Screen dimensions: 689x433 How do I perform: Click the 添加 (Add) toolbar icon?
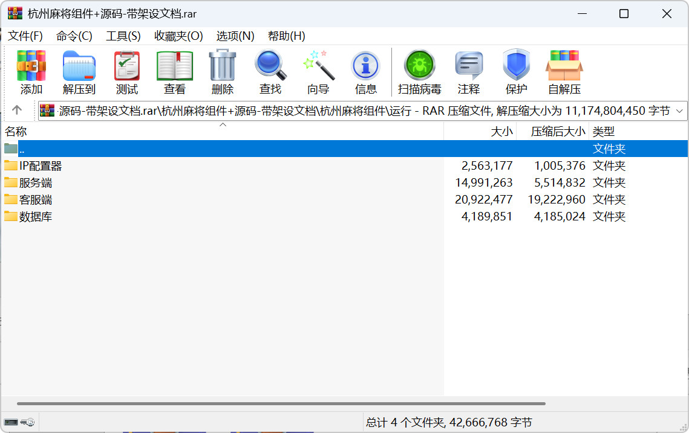pos(31,66)
